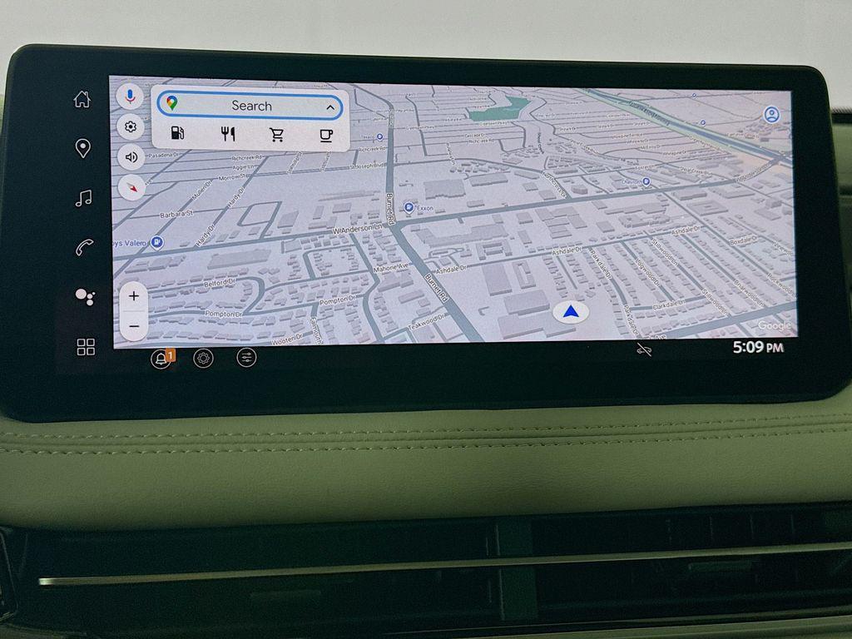Search for nearby gas stations

coord(177,134)
